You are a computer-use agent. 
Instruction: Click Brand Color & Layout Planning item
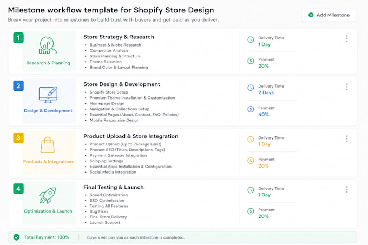tap(119, 68)
